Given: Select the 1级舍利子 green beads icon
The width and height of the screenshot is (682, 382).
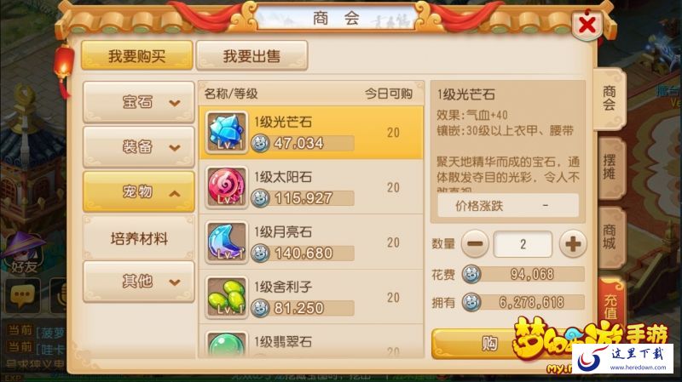Looking at the screenshot, I should point(227,297).
